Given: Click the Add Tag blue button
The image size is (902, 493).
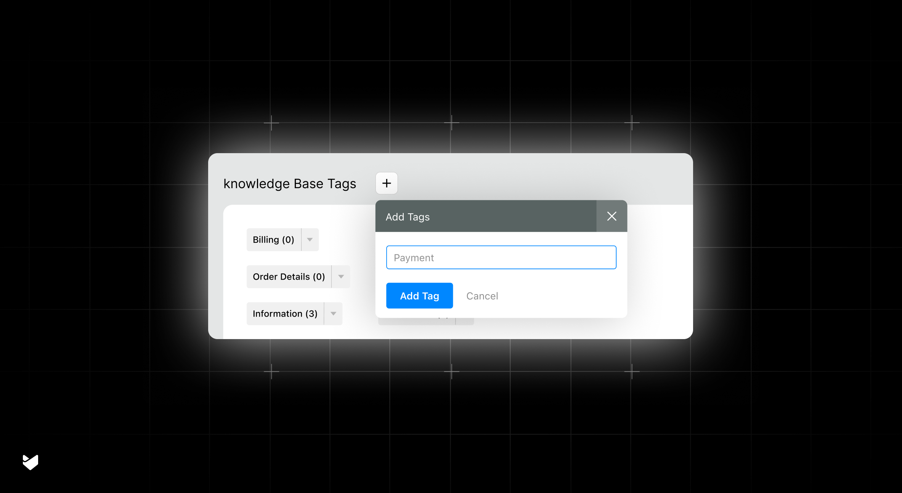Looking at the screenshot, I should (x=419, y=296).
